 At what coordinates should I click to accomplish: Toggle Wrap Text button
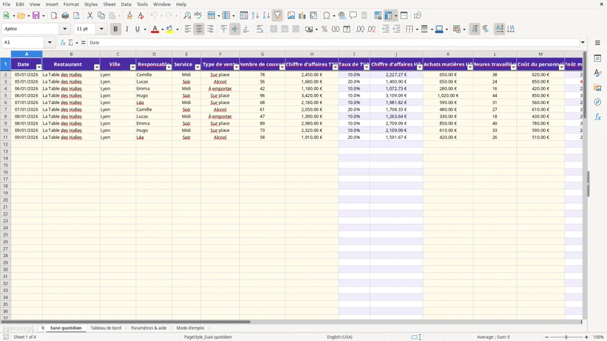[x=260, y=29]
